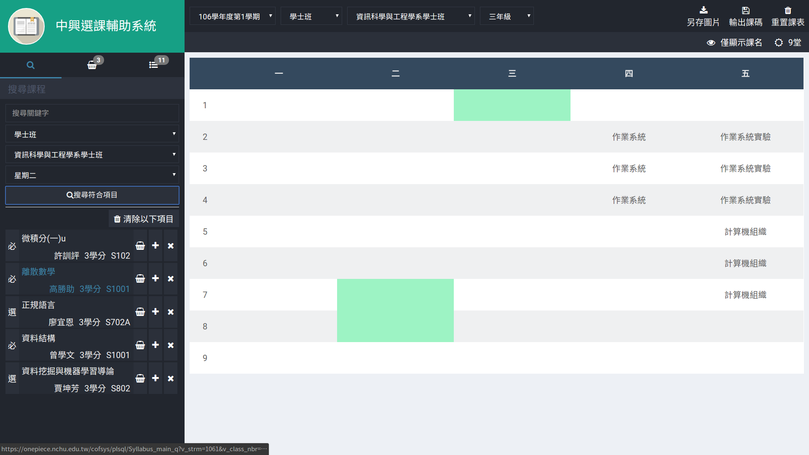This screenshot has height=455, width=809.
Task: Click plus icon for 資料挖掘與機器學習導論
Action: tap(155, 378)
